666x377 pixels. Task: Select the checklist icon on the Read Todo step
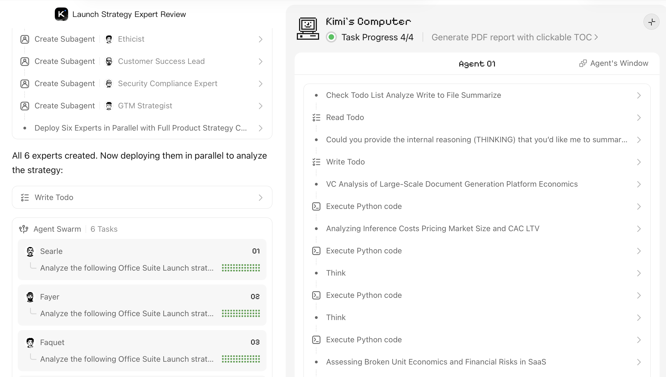coord(316,117)
